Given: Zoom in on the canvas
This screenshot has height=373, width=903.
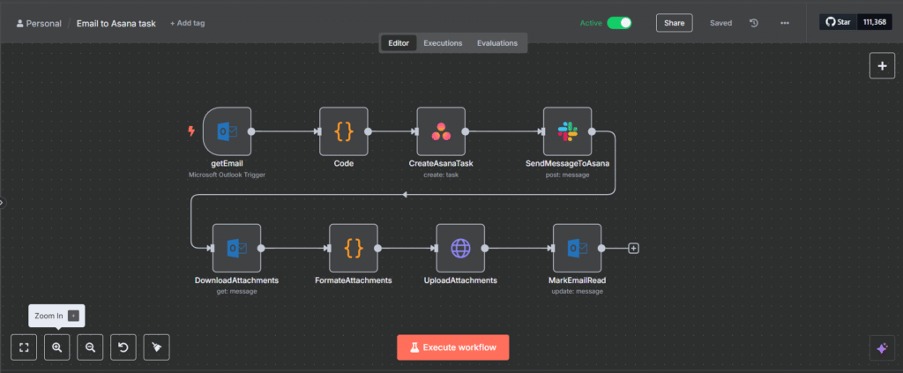Looking at the screenshot, I should [x=57, y=347].
